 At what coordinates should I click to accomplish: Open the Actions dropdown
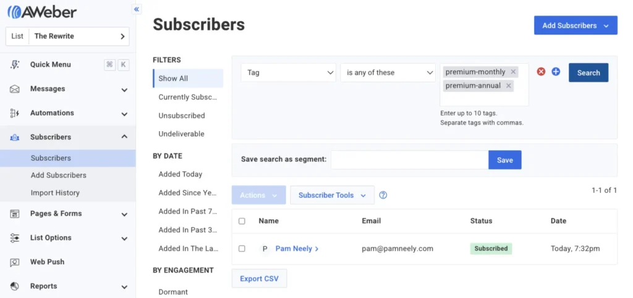click(259, 195)
